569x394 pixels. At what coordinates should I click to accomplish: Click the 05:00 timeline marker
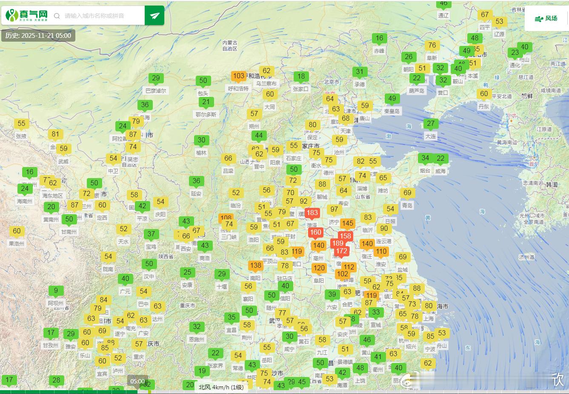pos(137,381)
